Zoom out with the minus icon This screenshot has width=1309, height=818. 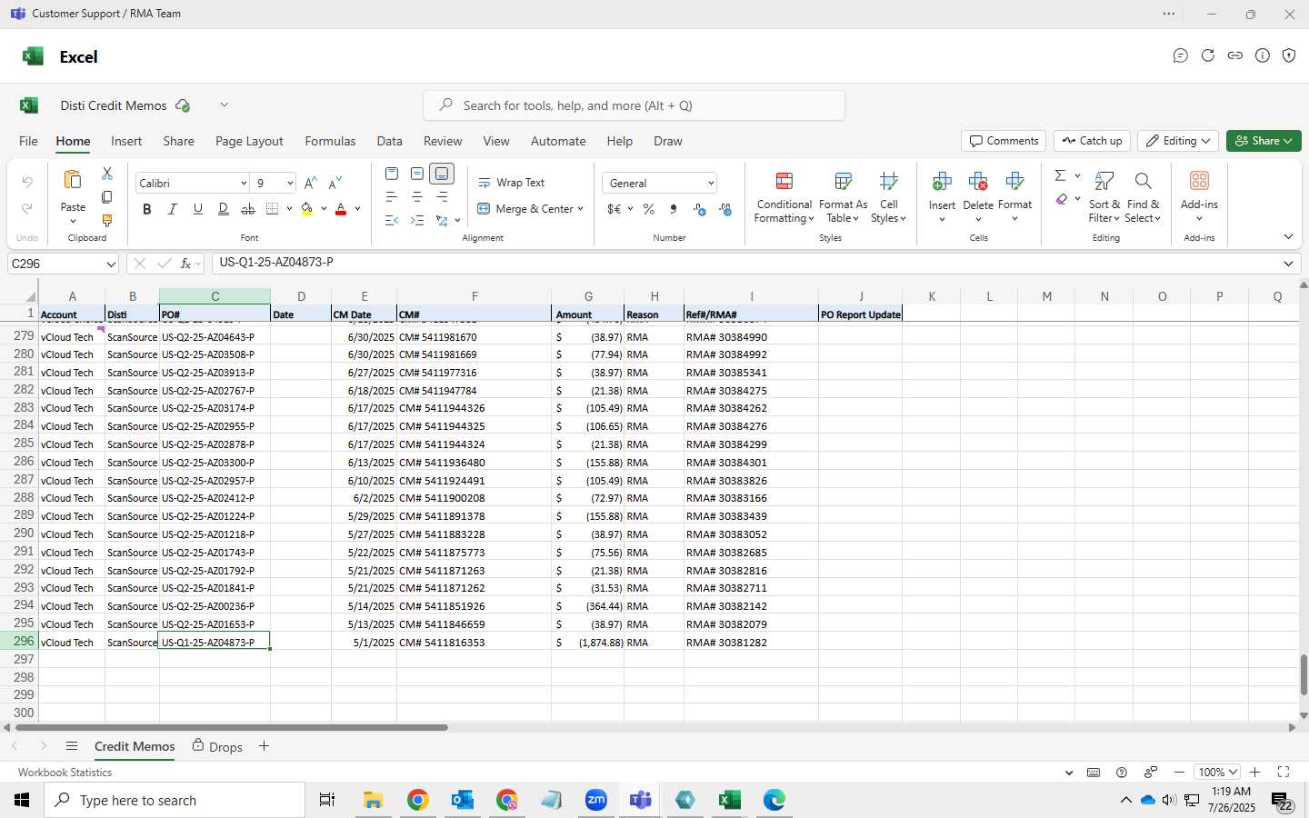(1180, 773)
